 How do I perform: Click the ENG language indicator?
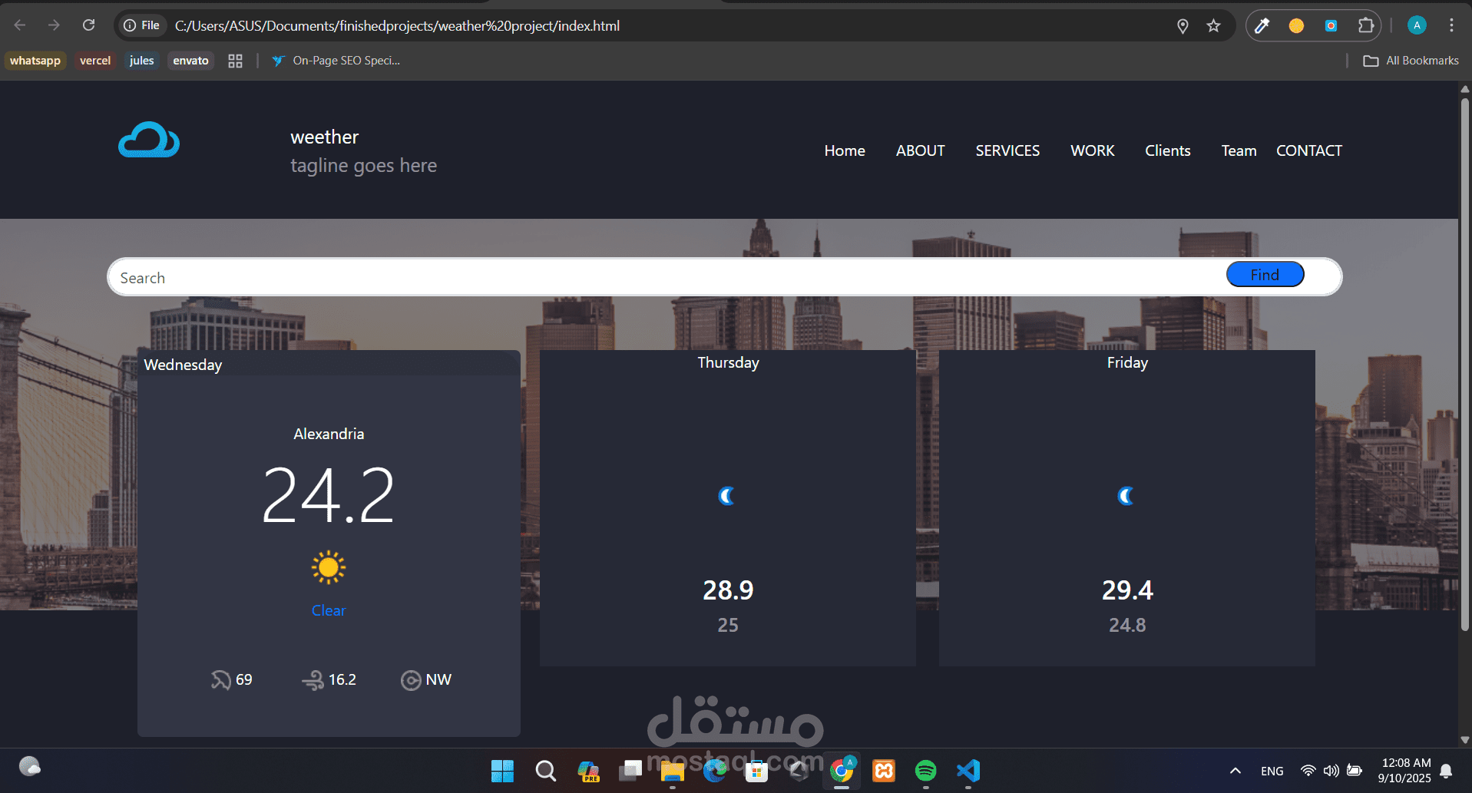1272,771
